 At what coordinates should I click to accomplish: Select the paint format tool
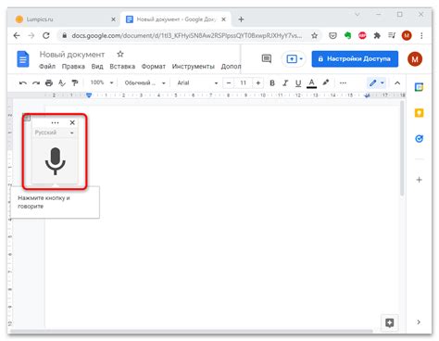(x=75, y=82)
